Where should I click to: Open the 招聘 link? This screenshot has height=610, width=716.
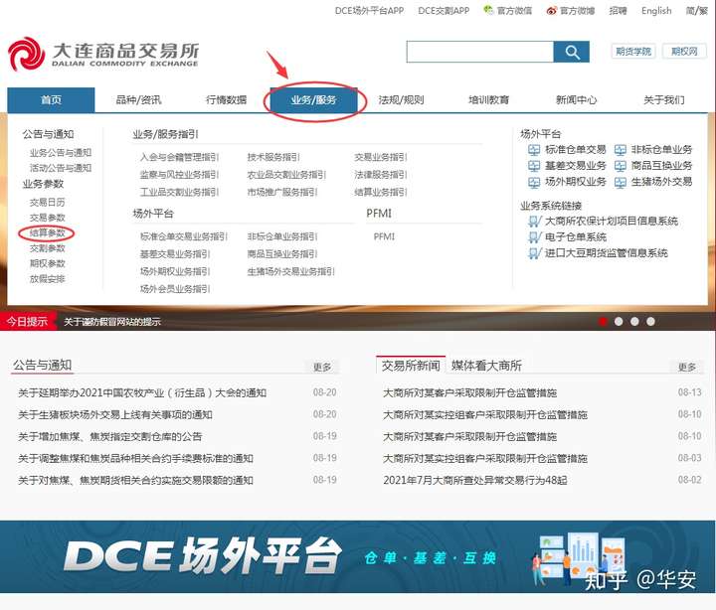coord(619,11)
